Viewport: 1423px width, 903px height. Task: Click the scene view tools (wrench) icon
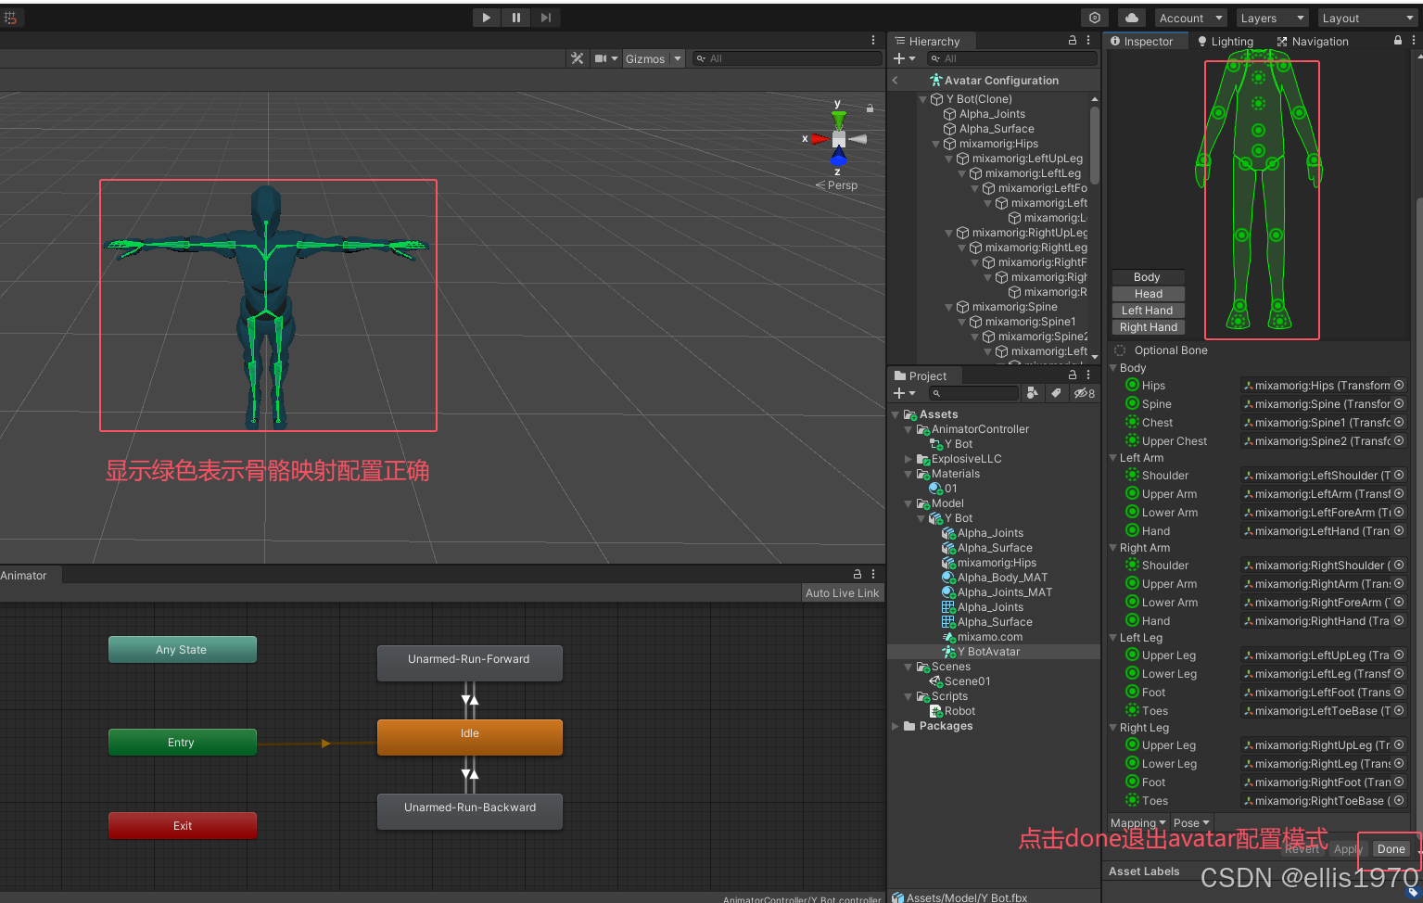coord(578,58)
